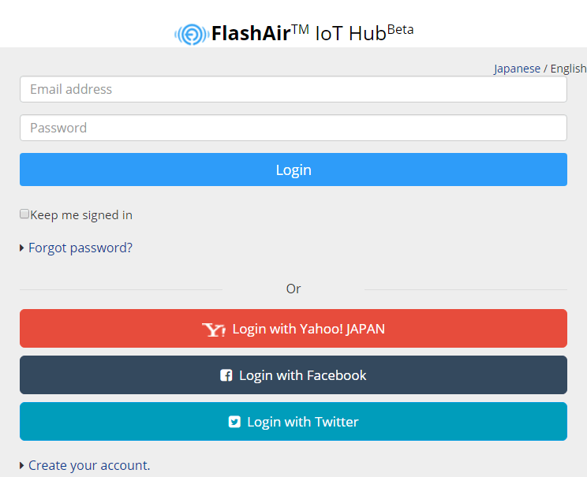Switch language to English
This screenshot has width=587, height=477.
point(568,69)
